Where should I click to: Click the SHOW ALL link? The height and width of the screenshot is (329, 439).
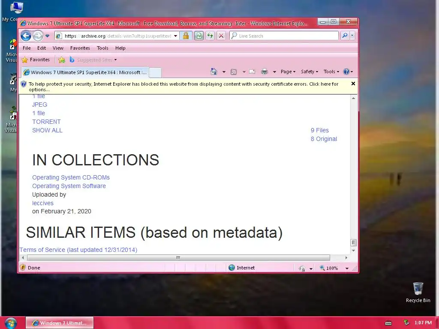47,130
